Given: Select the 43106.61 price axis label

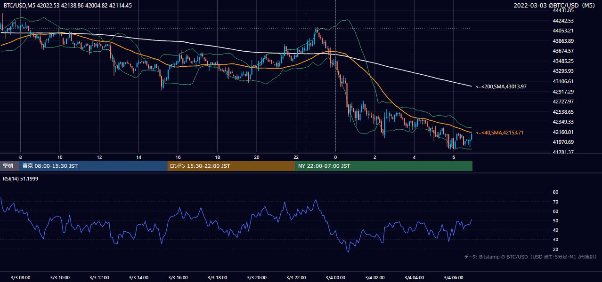Looking at the screenshot, I should tap(563, 81).
